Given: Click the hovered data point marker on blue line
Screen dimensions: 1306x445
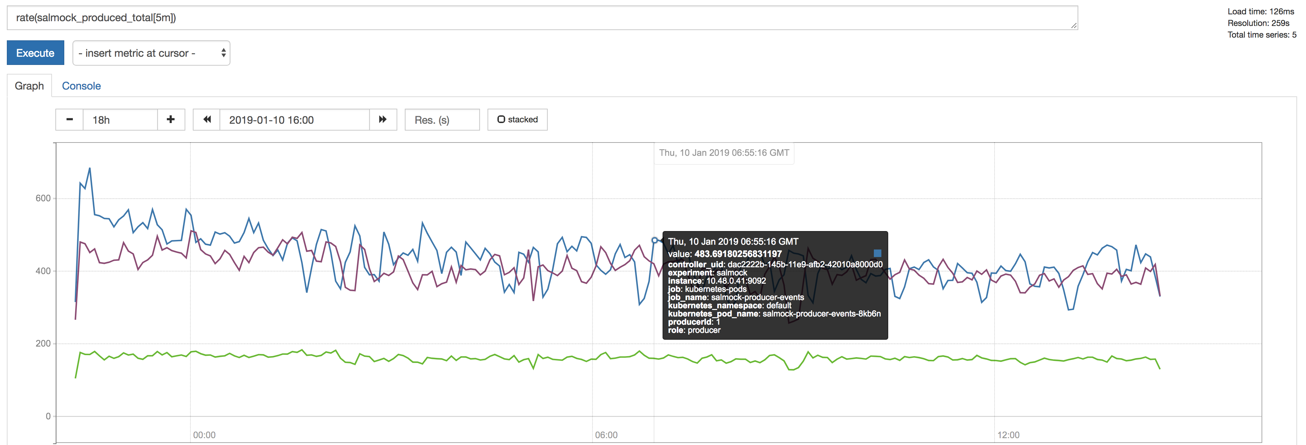Looking at the screenshot, I should 654,240.
